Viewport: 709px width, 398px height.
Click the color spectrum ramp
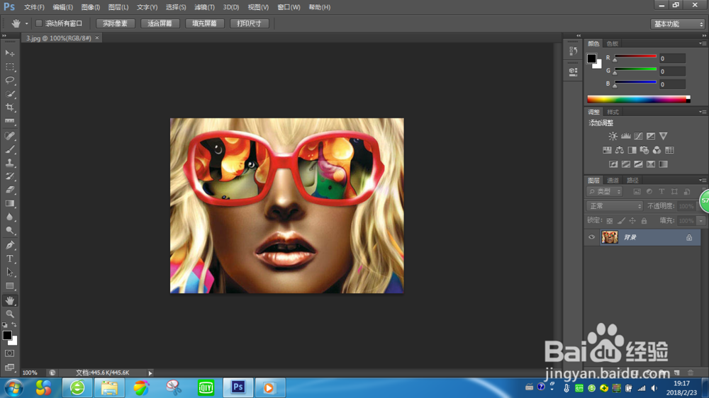pos(639,99)
